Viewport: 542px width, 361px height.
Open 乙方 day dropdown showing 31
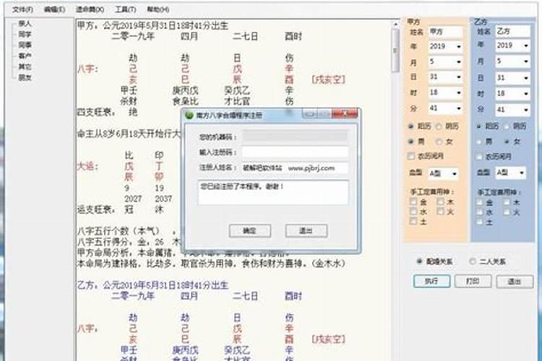(x=526, y=78)
